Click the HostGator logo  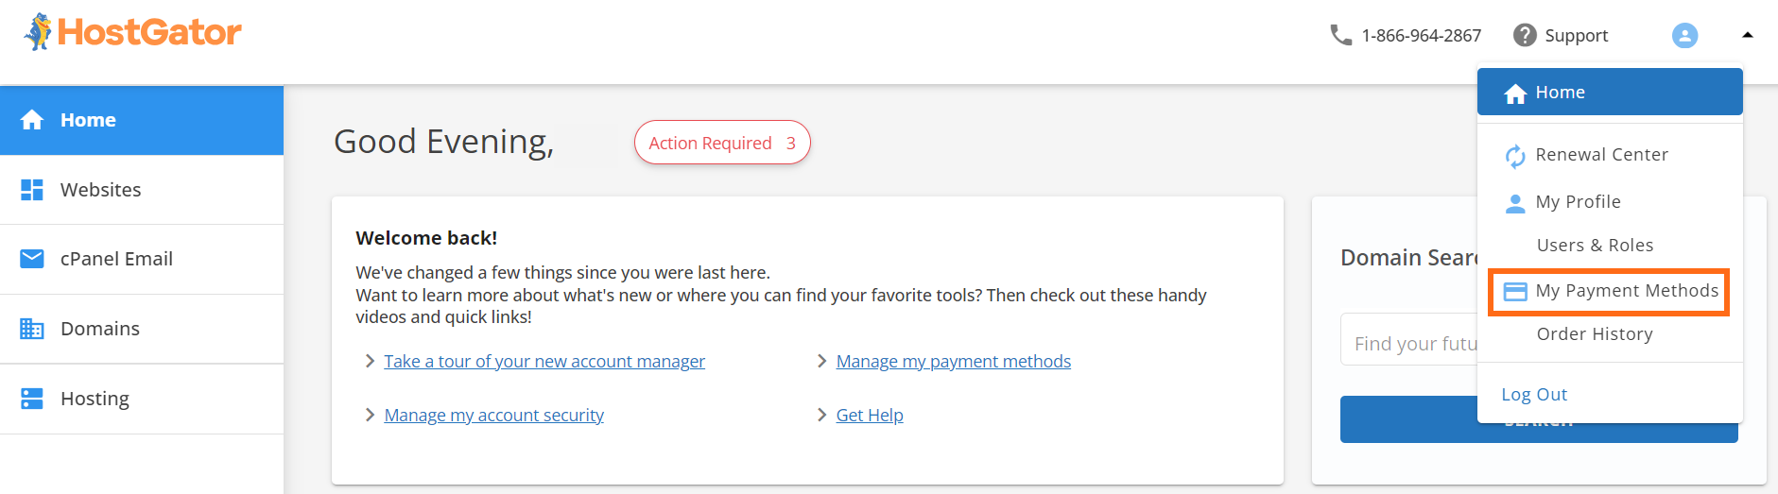[132, 32]
